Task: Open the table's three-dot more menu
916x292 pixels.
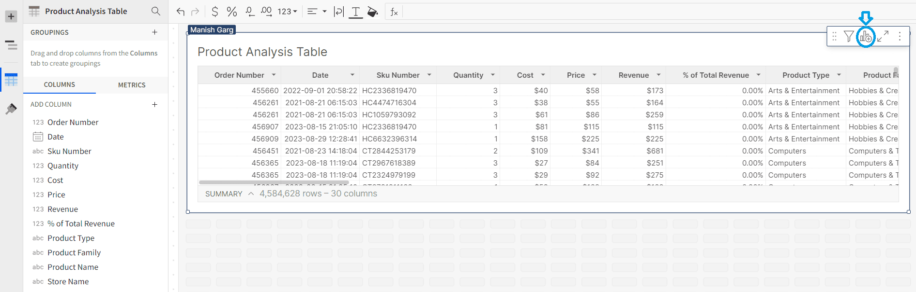Action: (x=900, y=37)
